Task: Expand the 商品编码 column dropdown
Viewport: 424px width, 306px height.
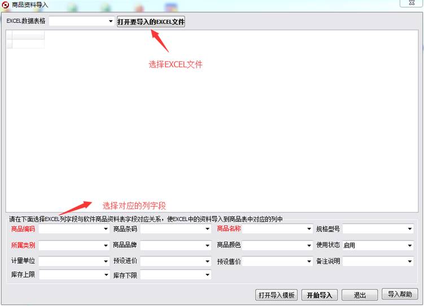Action: [x=106, y=229]
